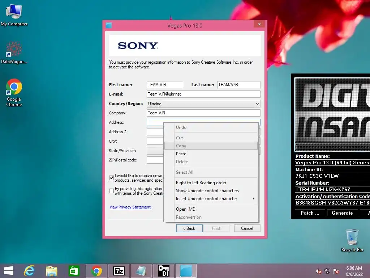Viewport: 370px width, 278px height.
Task: Click Undo in the context menu
Action: click(x=211, y=127)
